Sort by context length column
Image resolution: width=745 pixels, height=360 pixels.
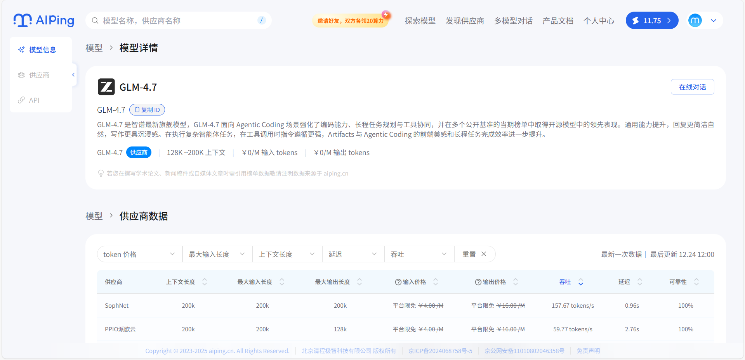pyautogui.click(x=204, y=282)
